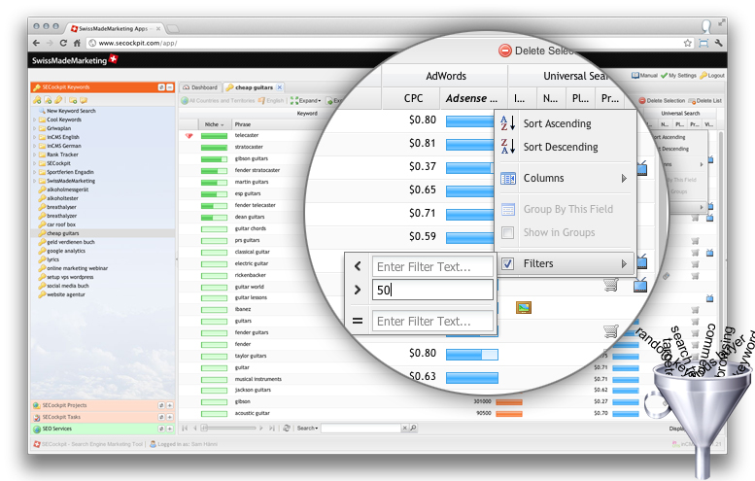
Task: Click the browser back arrow
Action: click(x=37, y=43)
